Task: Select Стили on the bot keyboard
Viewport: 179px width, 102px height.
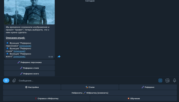Action: [x=90, y=87]
